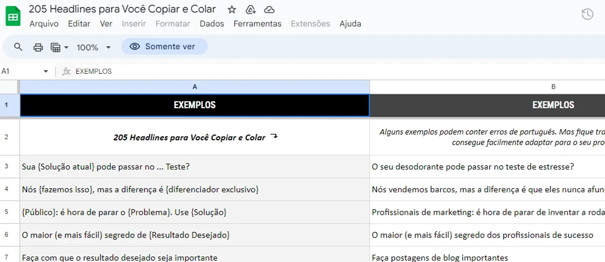Click the move-to-Drive folder icon

click(x=251, y=10)
